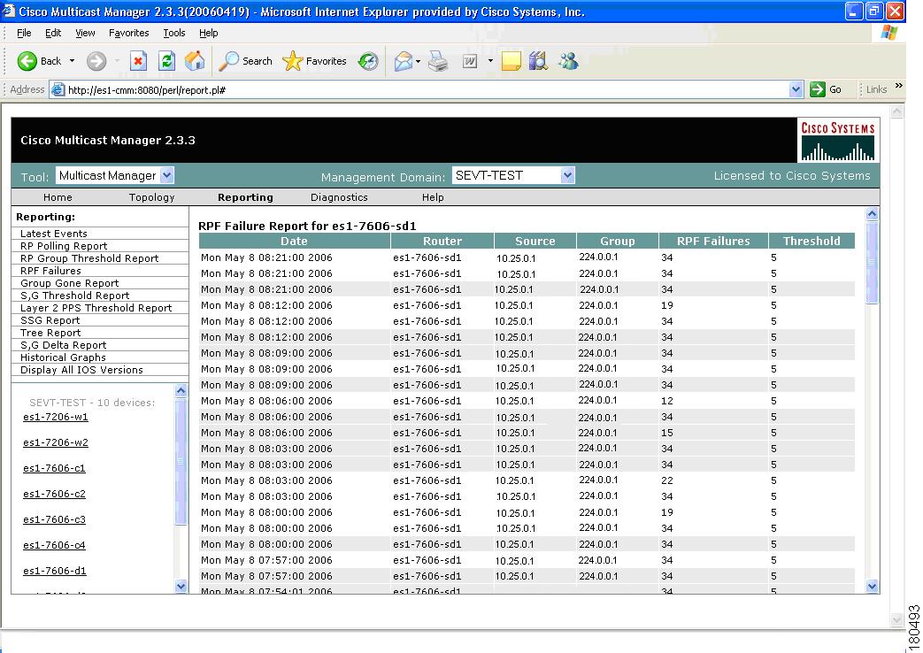Viewport: 923px width, 653px height.
Task: Click the Forward arrow icon
Action: click(x=96, y=61)
